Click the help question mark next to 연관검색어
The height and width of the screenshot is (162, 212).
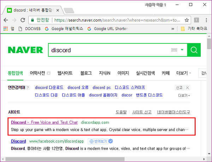[x=28, y=88]
